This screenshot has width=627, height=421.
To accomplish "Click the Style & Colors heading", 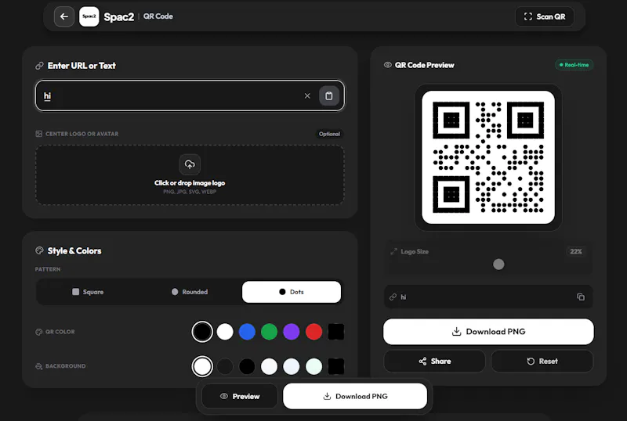I will [x=74, y=251].
